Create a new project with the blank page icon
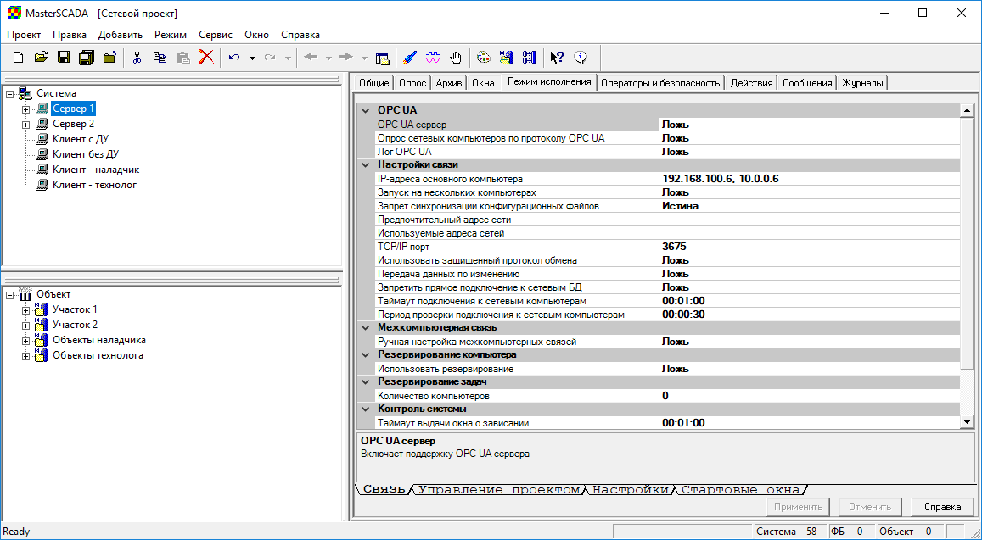Viewport: 982px width, 540px height. coord(18,58)
